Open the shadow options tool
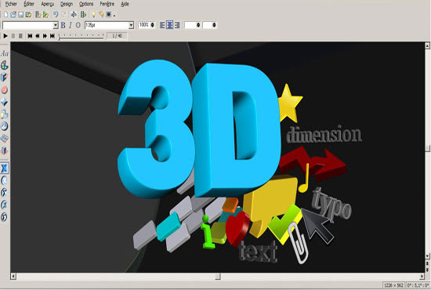431x290 pixels. pos(5,114)
